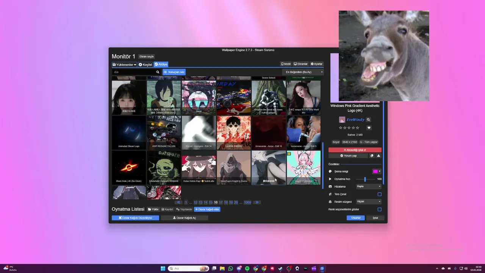Click Yorum yap button
Screen dimensions: 485x273
pyautogui.click(x=348, y=155)
